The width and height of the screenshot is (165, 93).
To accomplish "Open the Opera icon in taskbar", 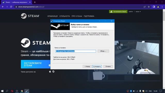I will (x=12, y=91).
